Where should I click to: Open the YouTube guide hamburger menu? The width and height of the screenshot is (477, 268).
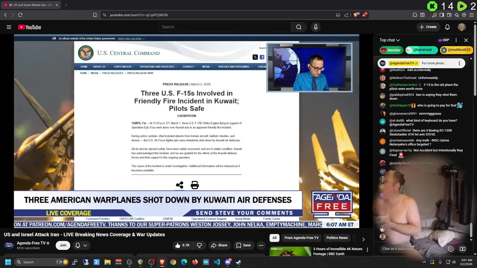point(9,27)
